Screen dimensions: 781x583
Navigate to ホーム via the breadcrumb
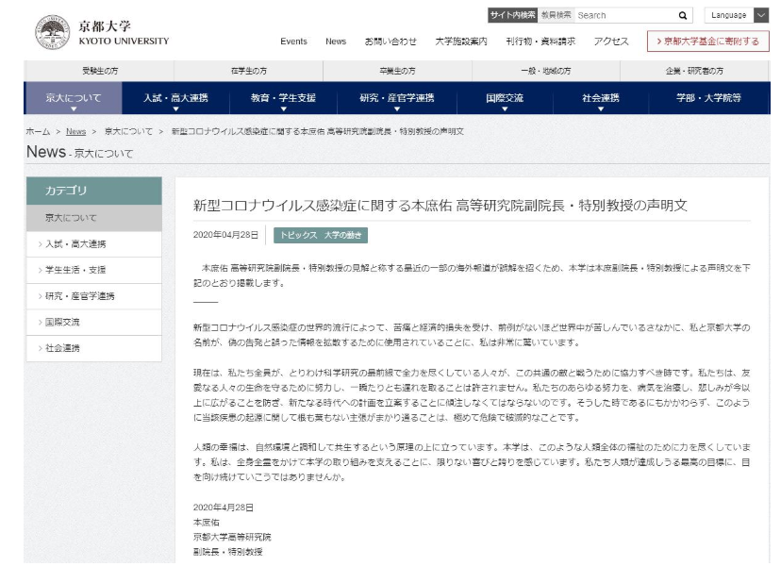[36, 133]
